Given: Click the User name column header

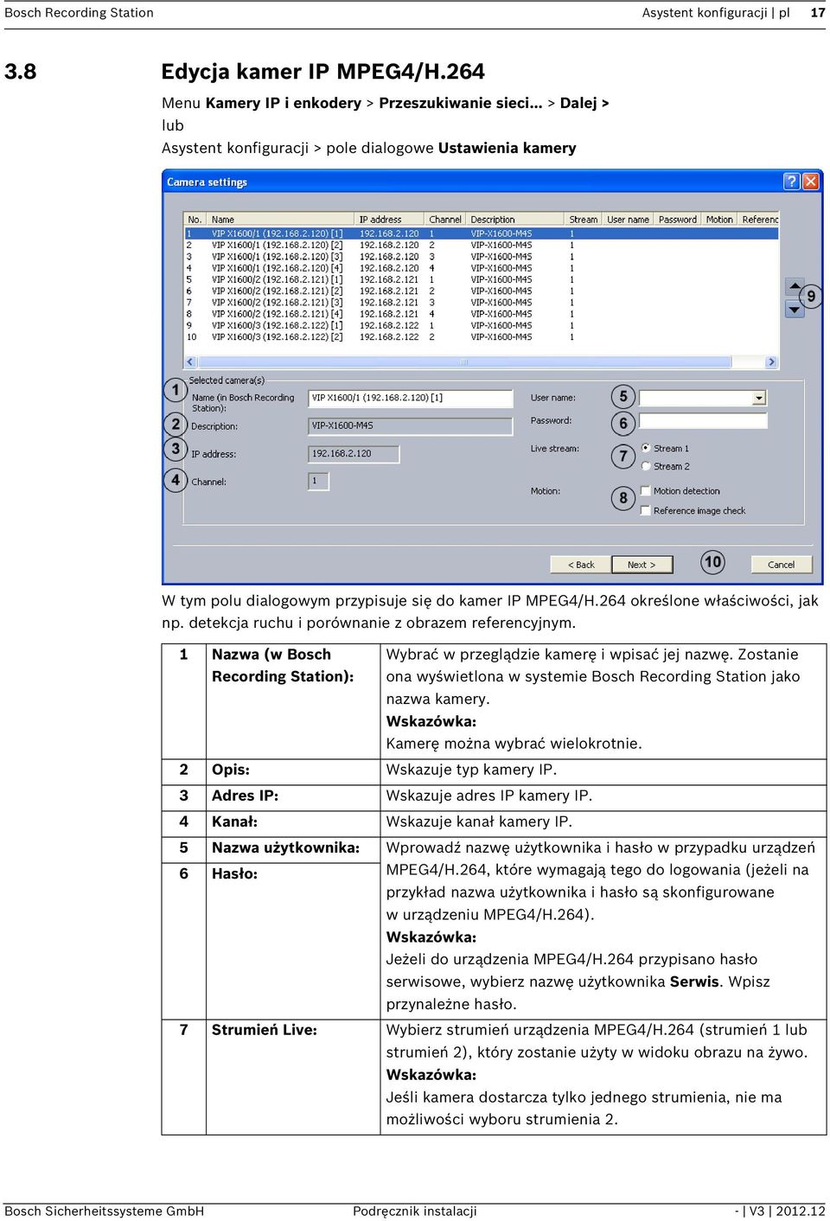Looking at the screenshot, I should point(629,220).
